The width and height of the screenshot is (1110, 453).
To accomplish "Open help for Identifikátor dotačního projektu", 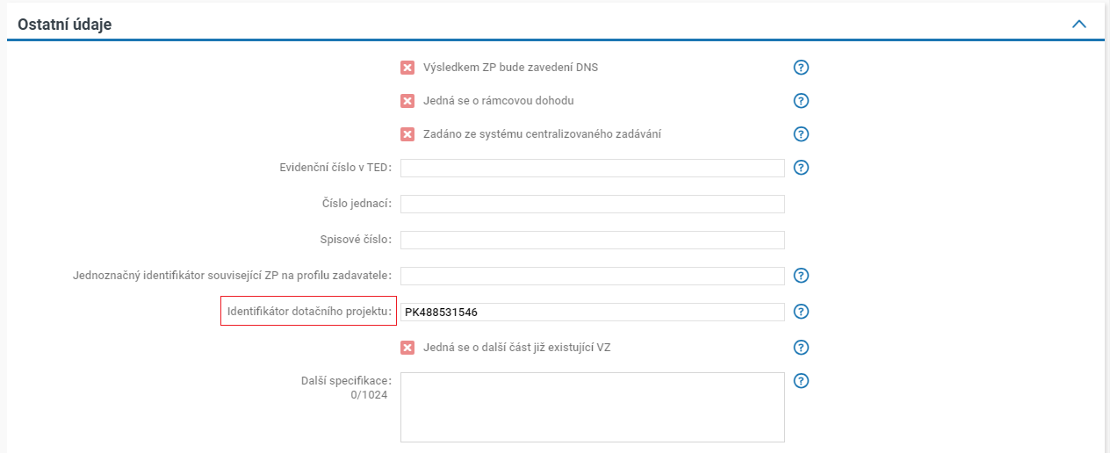I will coord(801,312).
